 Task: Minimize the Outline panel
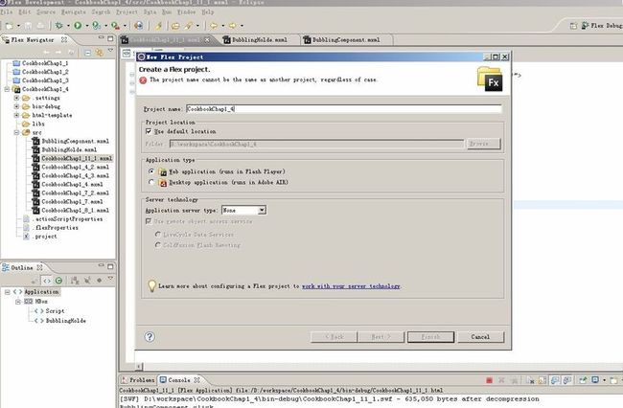(x=101, y=266)
